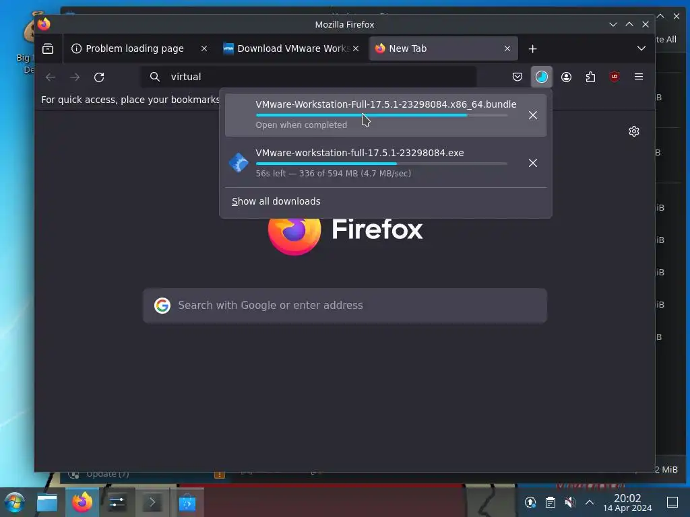Open Save to Pocket icon
690x517 pixels.
point(517,77)
